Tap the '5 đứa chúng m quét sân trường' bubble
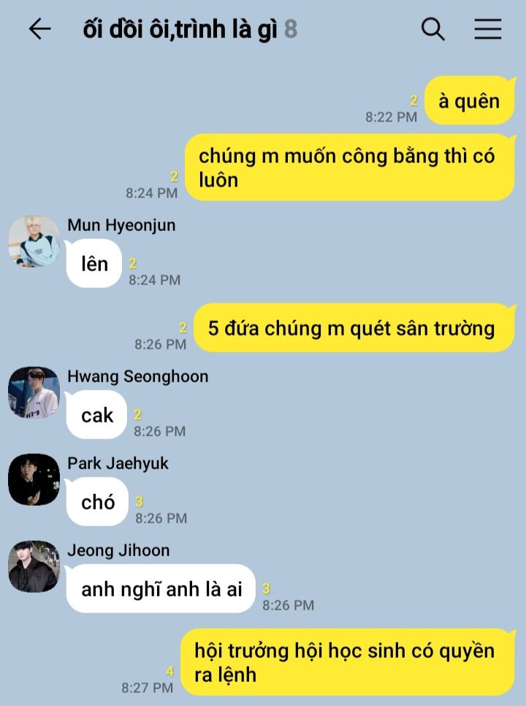 pyautogui.click(x=354, y=327)
